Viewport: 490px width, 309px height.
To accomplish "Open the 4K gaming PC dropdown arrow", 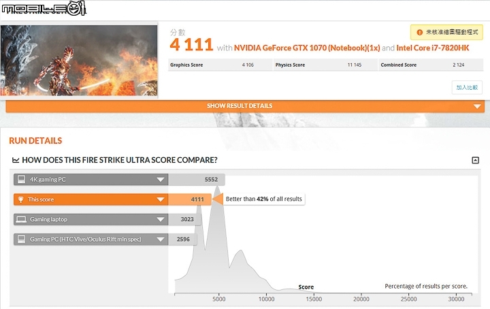I will coord(161,180).
